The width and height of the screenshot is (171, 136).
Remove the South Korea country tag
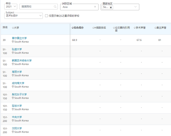(111, 7)
